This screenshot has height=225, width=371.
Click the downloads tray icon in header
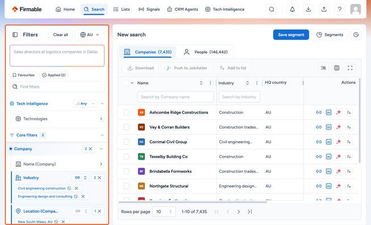[308, 10]
